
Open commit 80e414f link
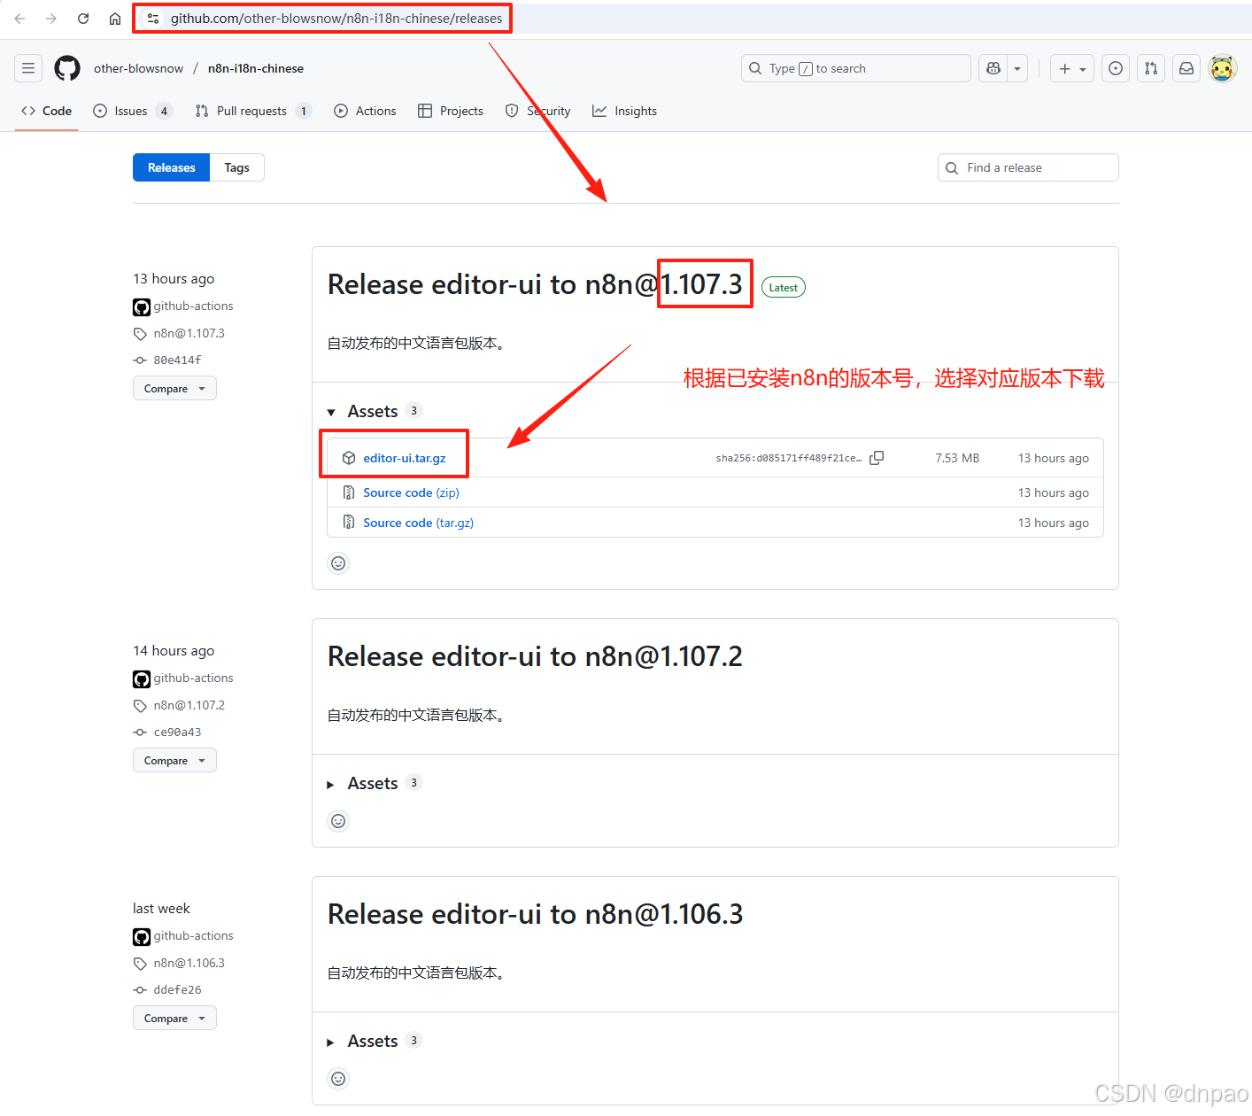177,360
